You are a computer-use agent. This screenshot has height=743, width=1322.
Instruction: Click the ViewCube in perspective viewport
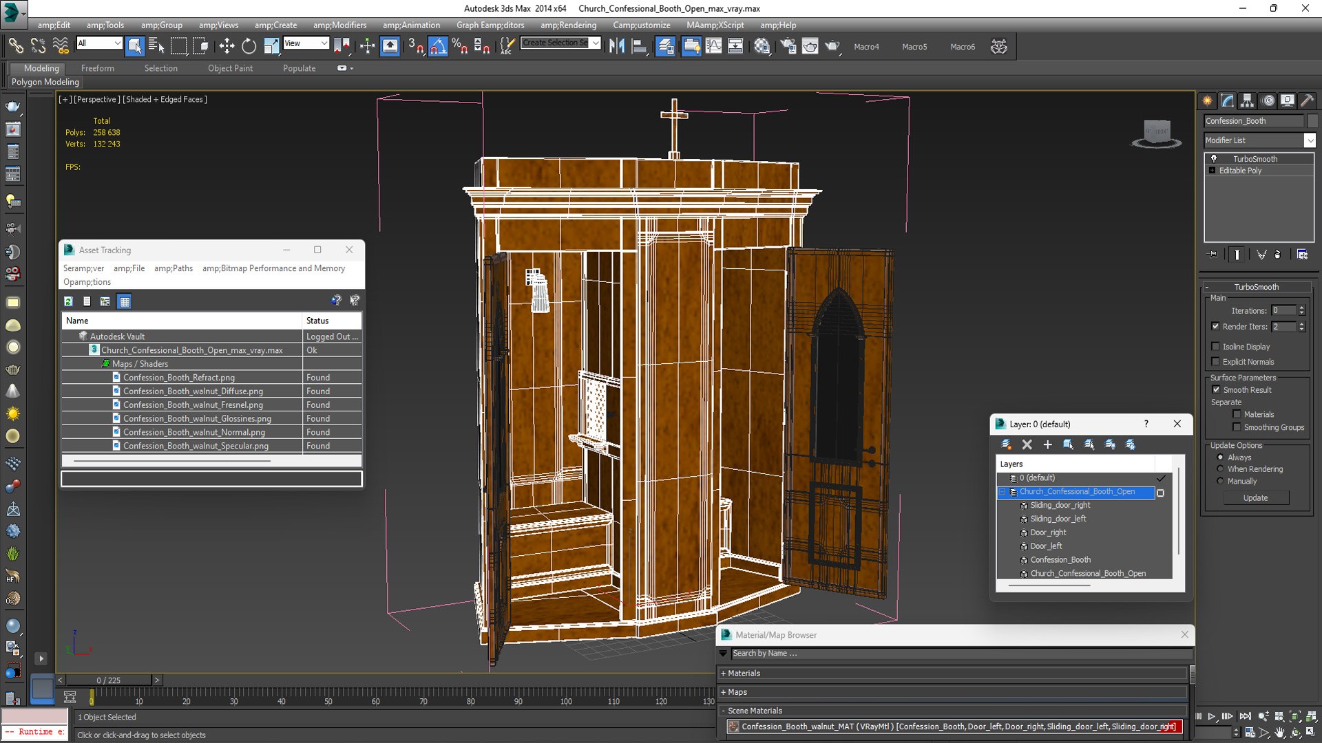click(x=1156, y=133)
